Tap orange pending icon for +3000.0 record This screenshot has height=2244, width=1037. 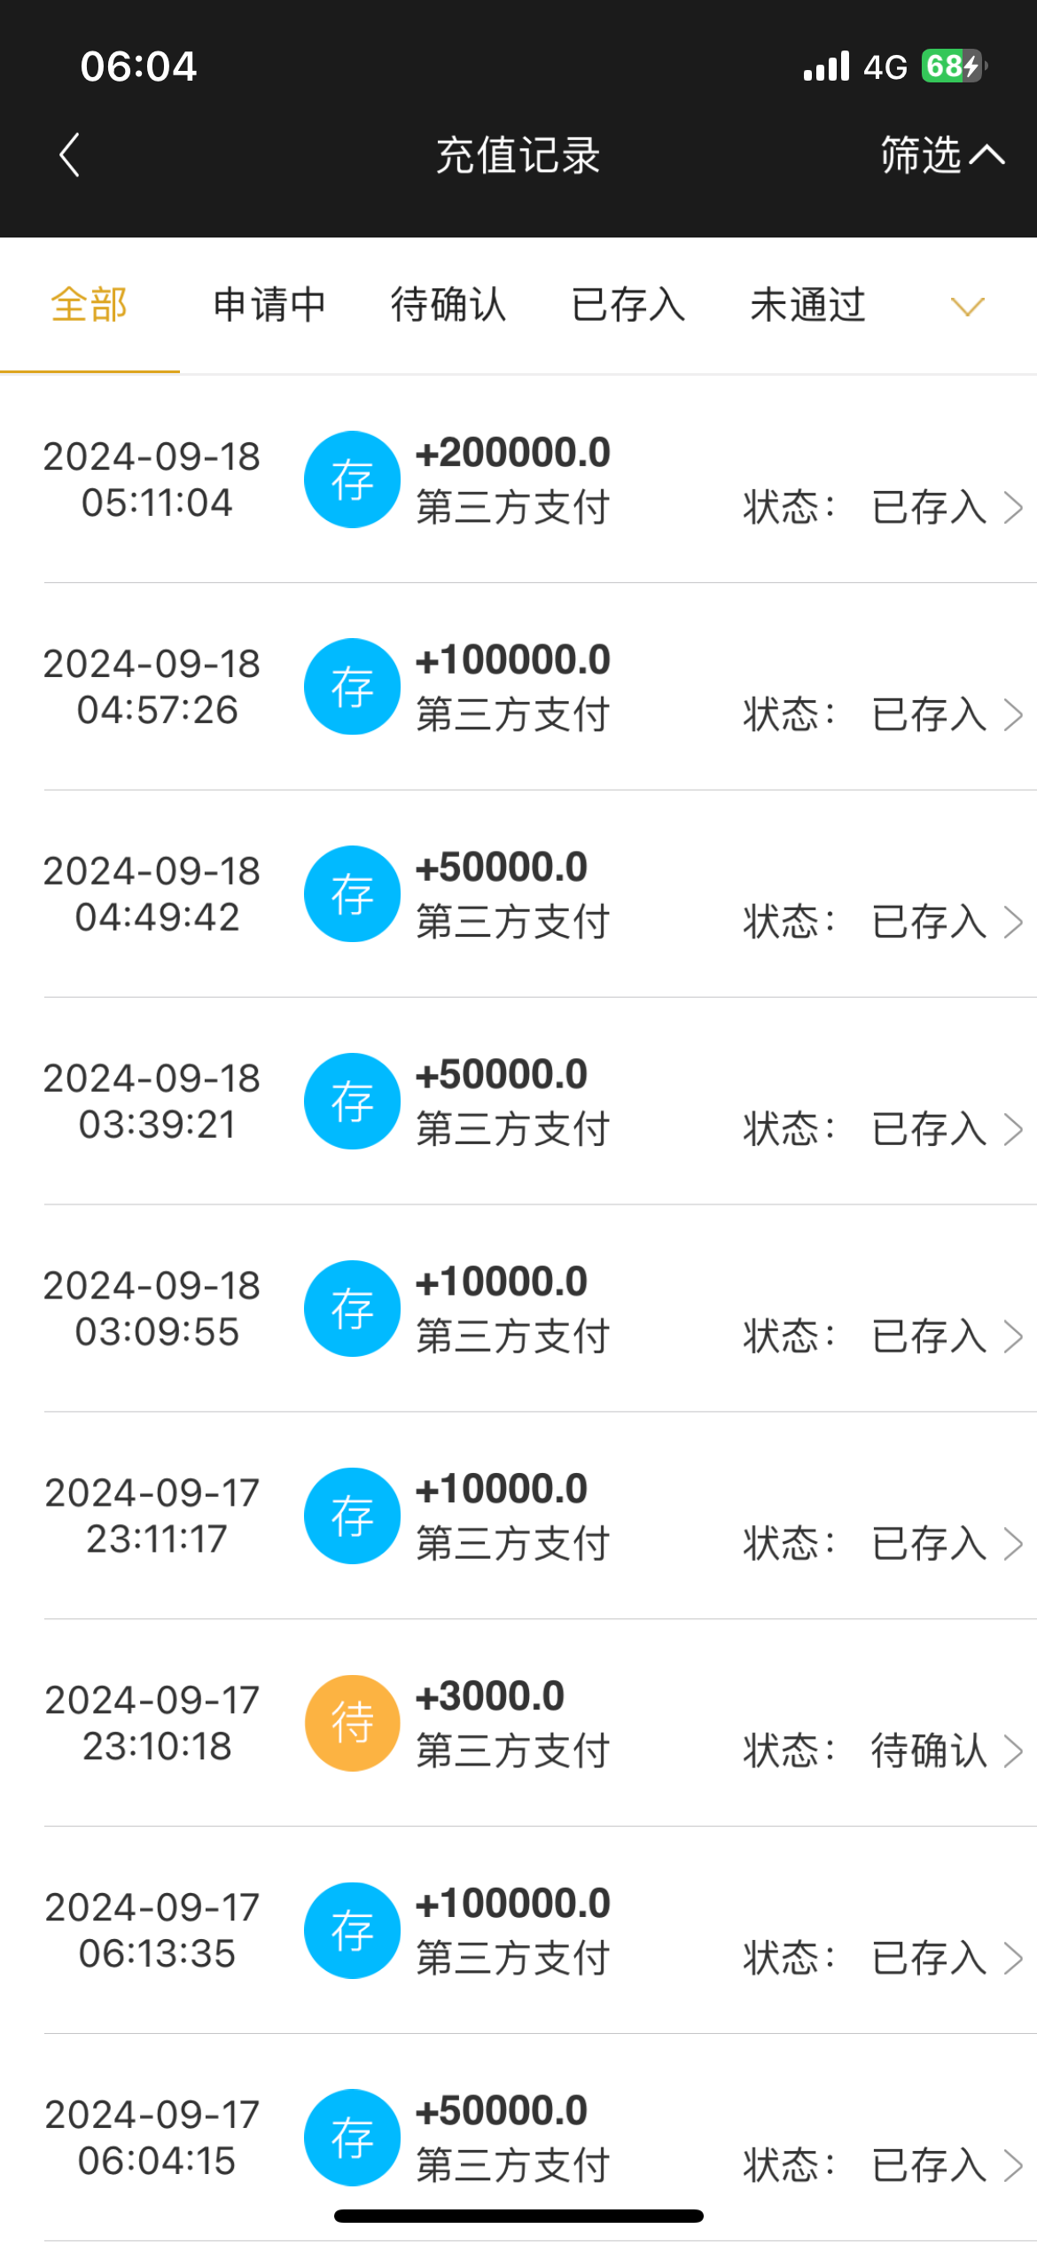tap(353, 1723)
